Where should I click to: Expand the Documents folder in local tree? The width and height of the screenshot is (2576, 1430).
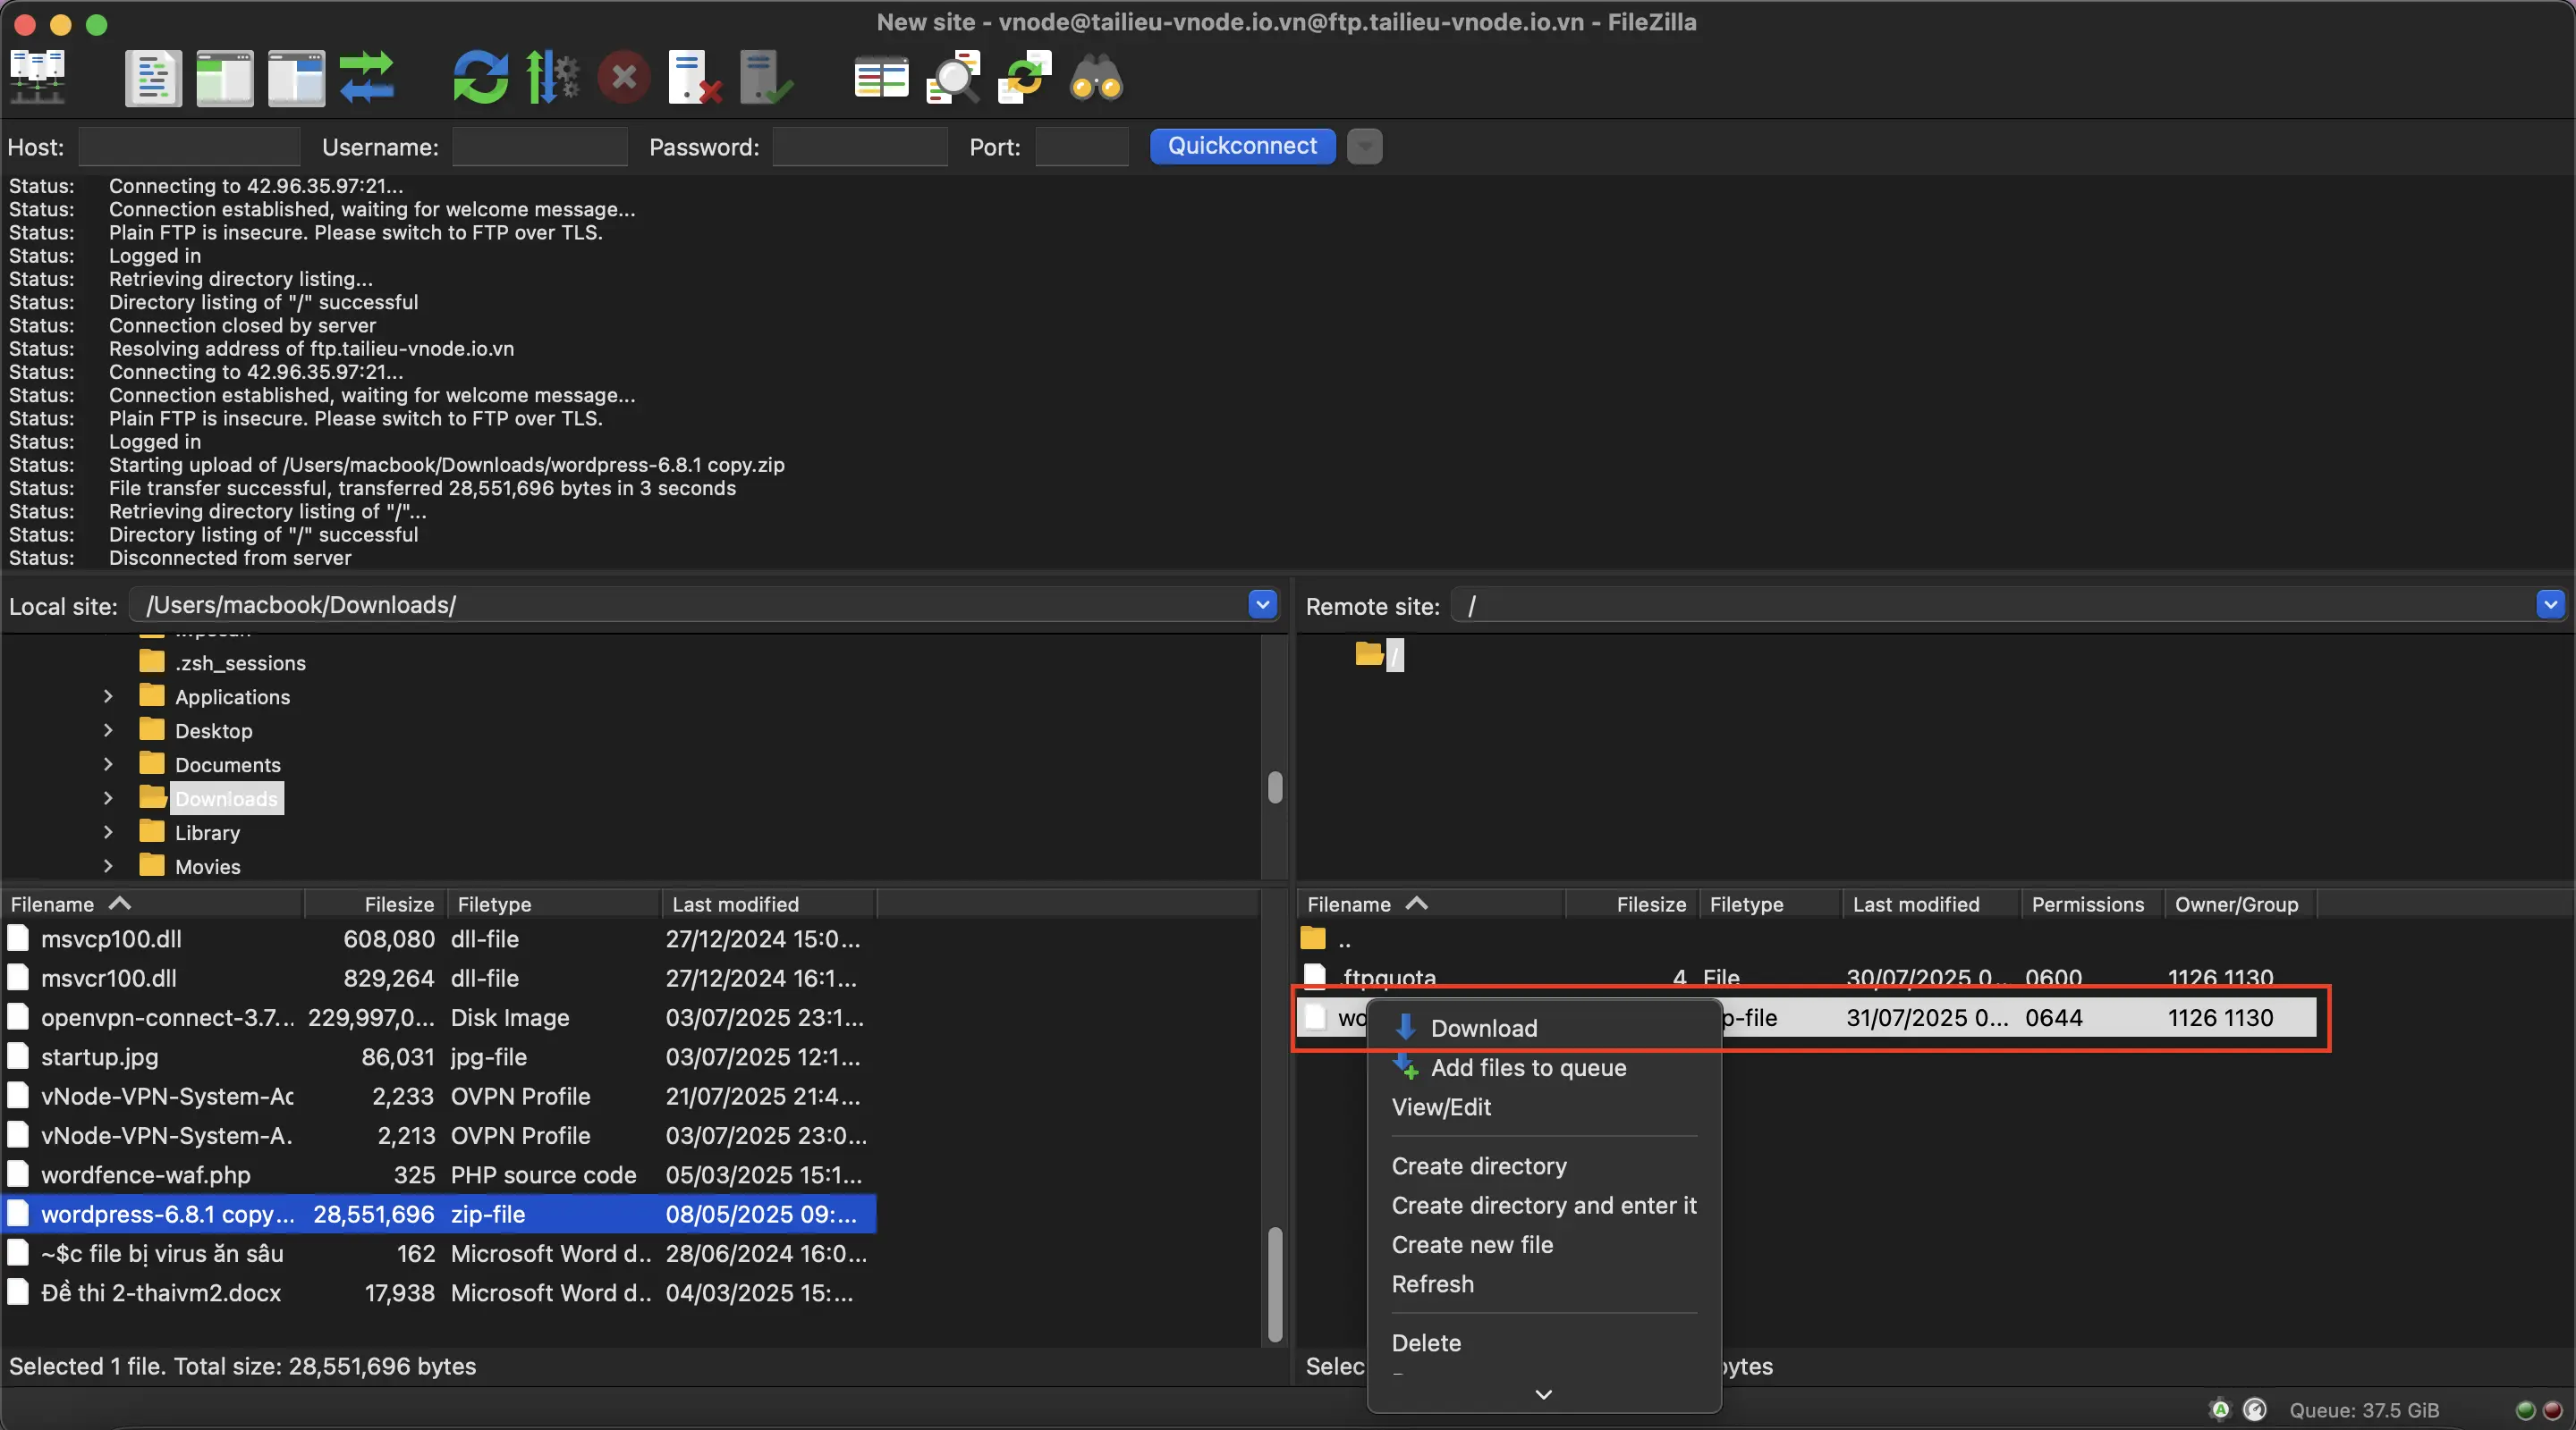click(108, 763)
